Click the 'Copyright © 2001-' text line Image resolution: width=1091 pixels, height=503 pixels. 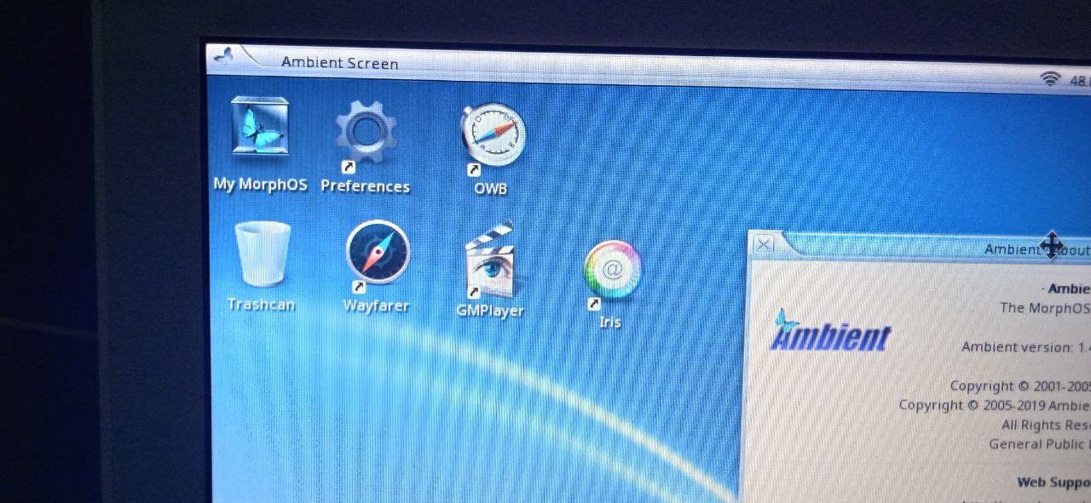[1019, 386]
